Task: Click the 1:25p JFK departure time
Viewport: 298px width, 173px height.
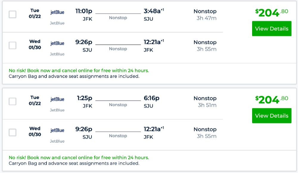Action: [x=85, y=98]
